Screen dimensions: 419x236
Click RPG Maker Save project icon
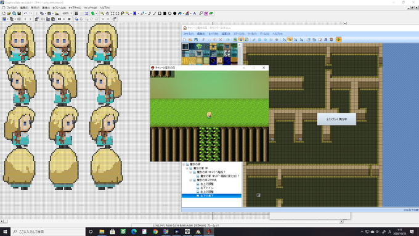[x=196, y=39]
